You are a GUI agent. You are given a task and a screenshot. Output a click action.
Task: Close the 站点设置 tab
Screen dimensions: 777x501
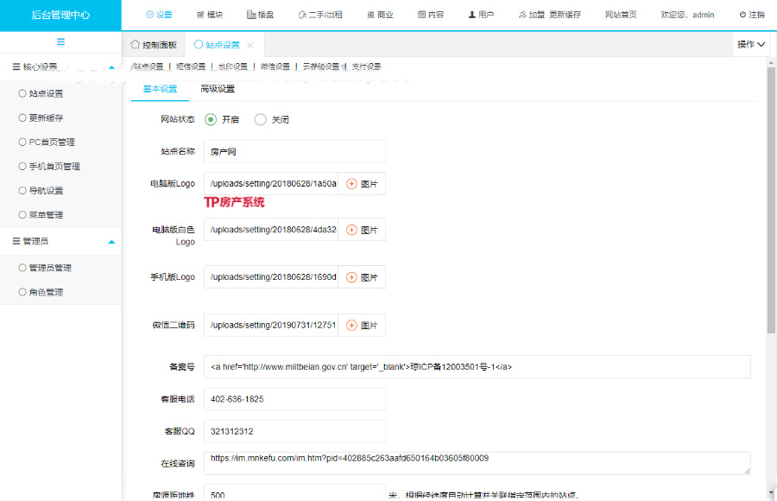[x=250, y=45]
